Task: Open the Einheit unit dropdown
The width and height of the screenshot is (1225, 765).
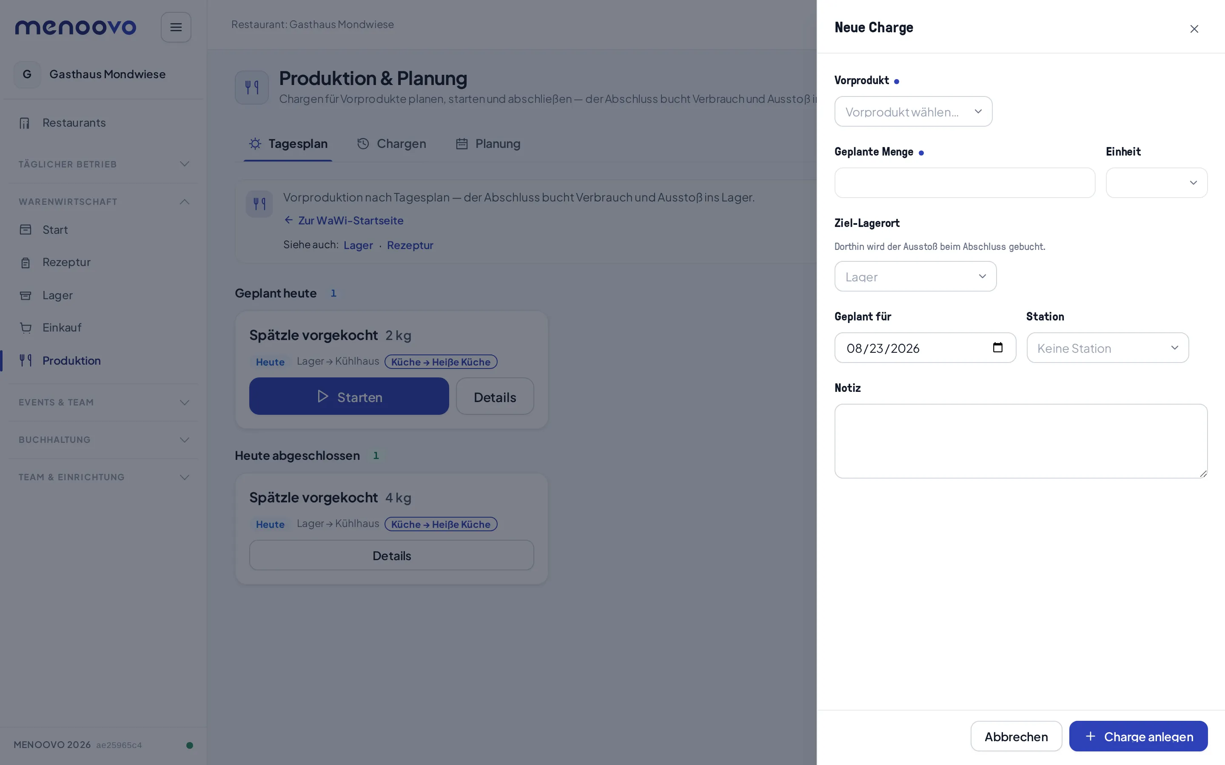Action: (1156, 183)
